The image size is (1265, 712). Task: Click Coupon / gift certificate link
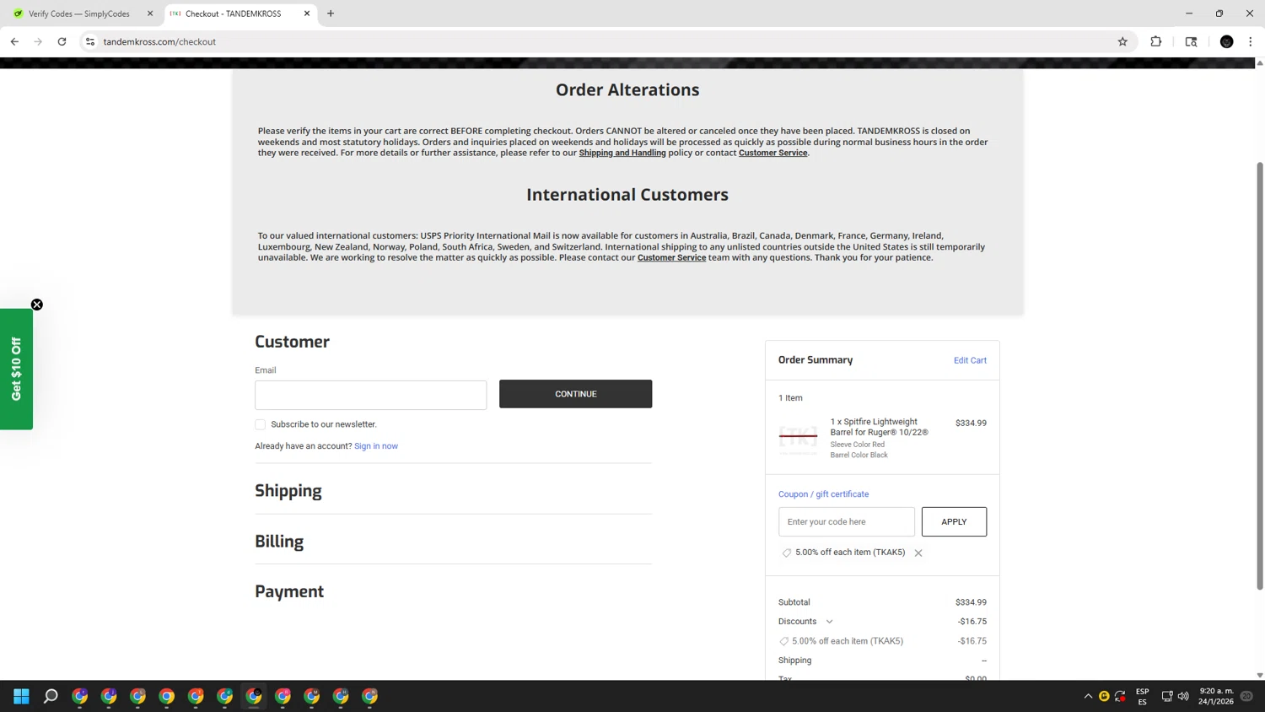823,494
